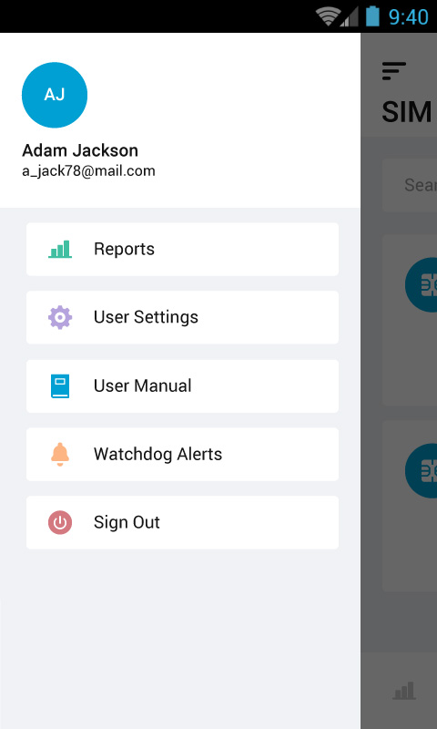The width and height of the screenshot is (437, 729).
Task: Click the Search input field
Action: pos(410,186)
